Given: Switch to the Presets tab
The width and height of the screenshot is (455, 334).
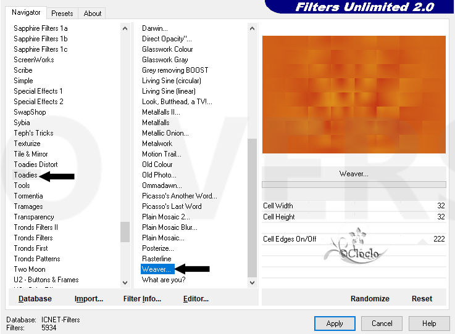Looking at the screenshot, I should 62,14.
